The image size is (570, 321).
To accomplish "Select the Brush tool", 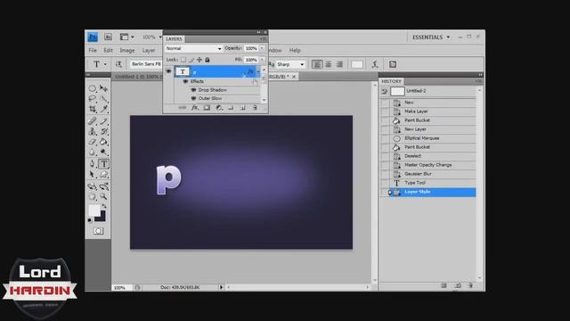I will pos(104,121).
